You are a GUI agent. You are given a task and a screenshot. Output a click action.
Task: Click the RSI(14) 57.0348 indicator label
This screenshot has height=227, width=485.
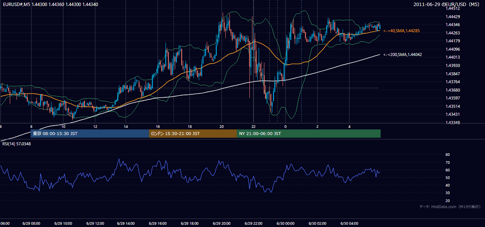(x=17, y=144)
